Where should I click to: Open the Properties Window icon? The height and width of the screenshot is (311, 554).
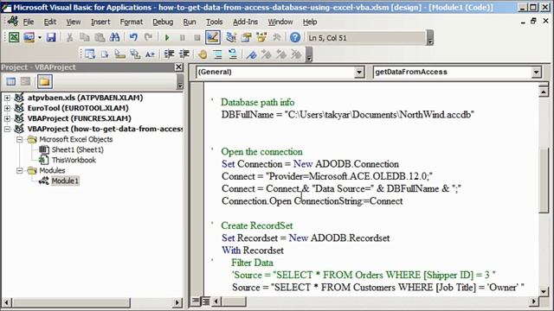coord(246,37)
